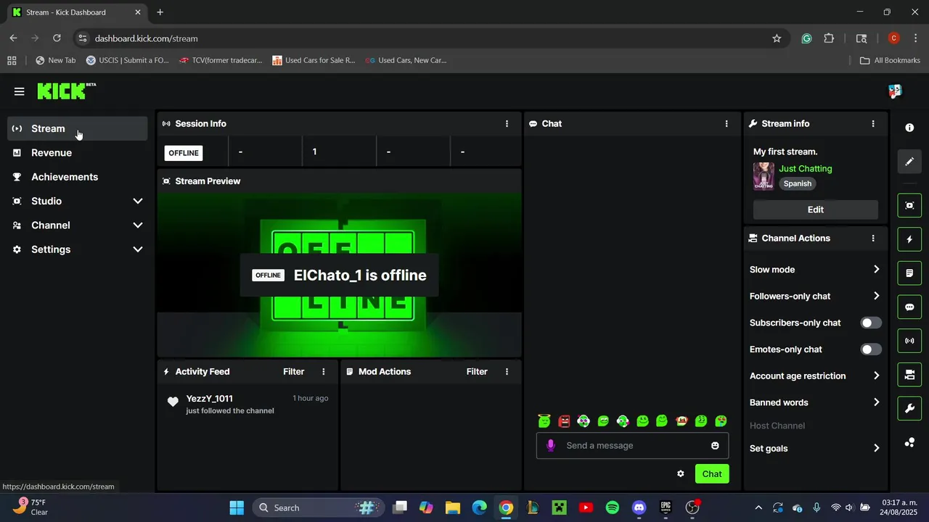Click the Just Chatting category thumbnail
This screenshot has height=522, width=929.
[x=764, y=176]
